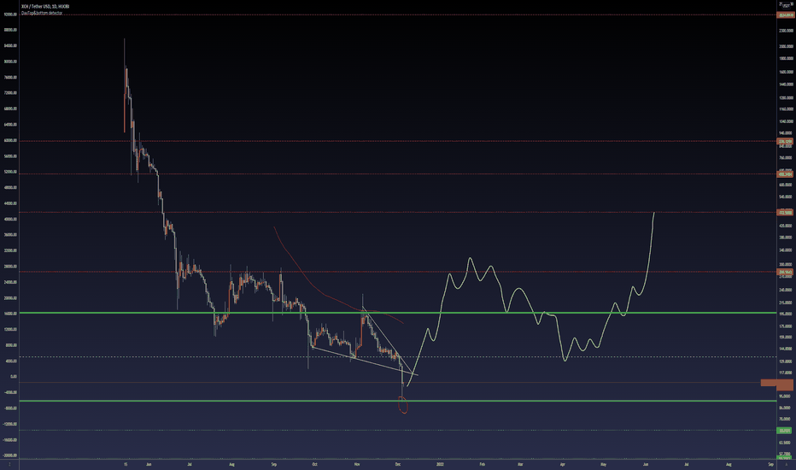The width and height of the screenshot is (796, 470).
Task: Click the May label on the time axis
Action: pyautogui.click(x=603, y=464)
